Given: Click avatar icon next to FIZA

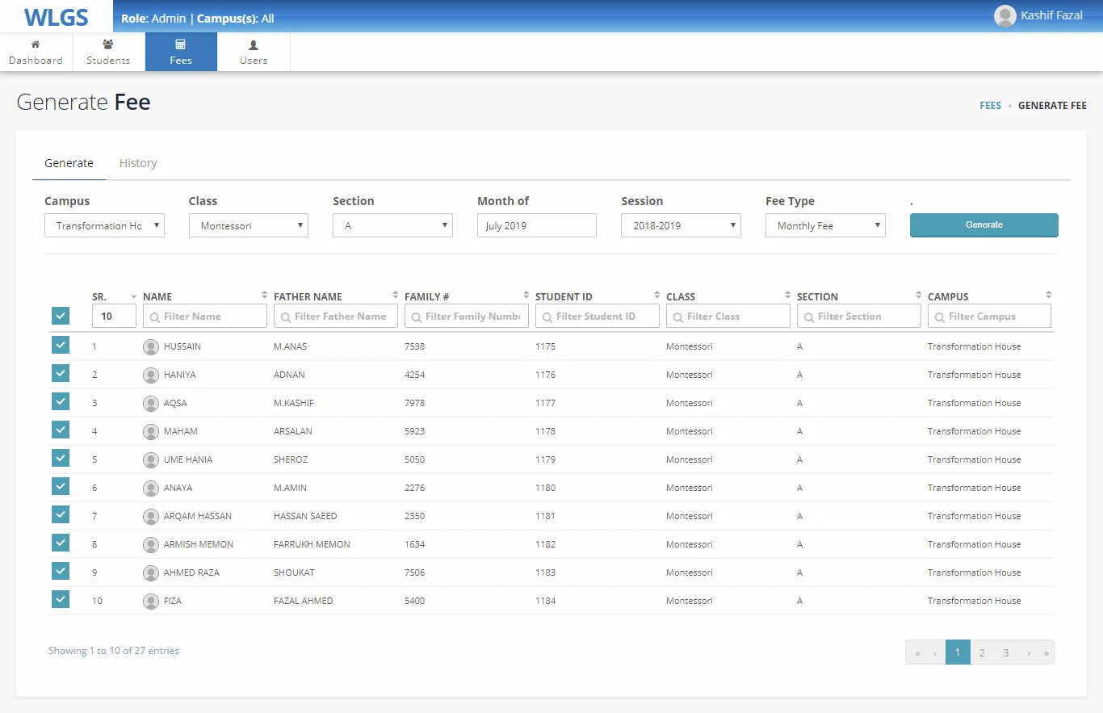Looking at the screenshot, I should coord(151,602).
